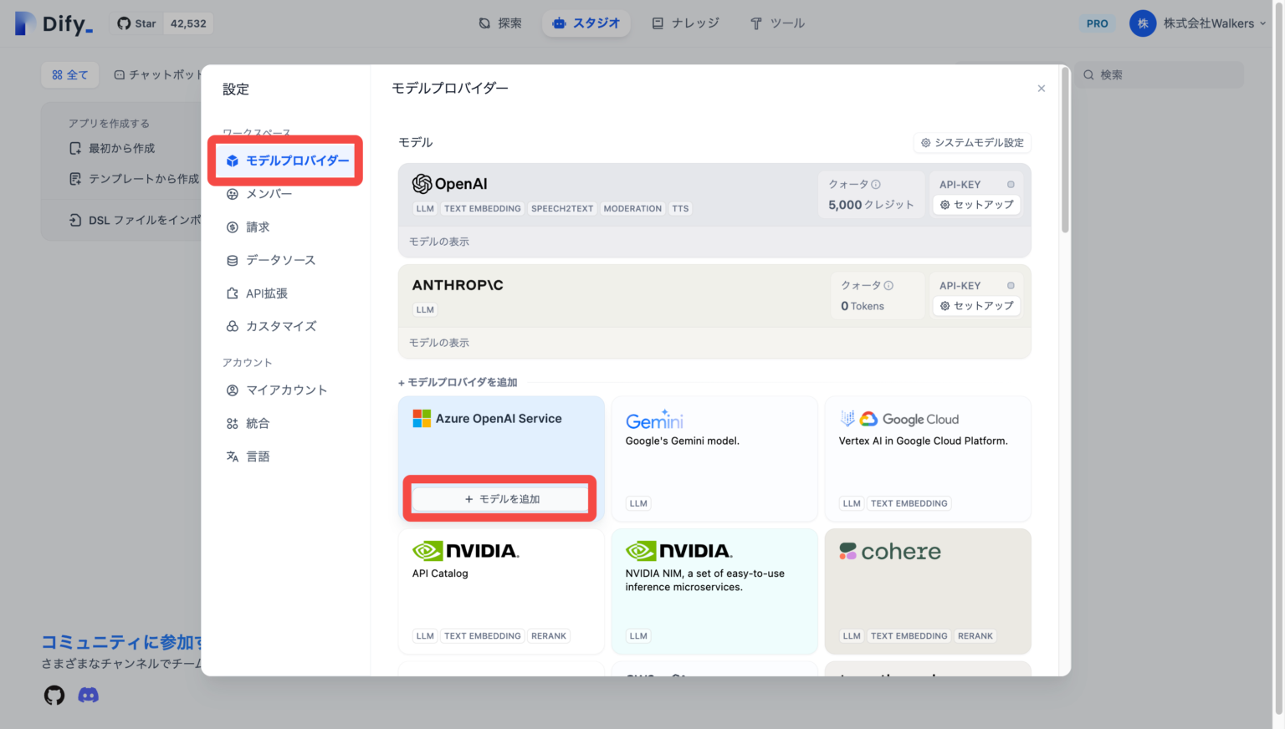Viewport: 1285px width, 729px height.
Task: Click the Discord community icon
Action: tap(88, 695)
